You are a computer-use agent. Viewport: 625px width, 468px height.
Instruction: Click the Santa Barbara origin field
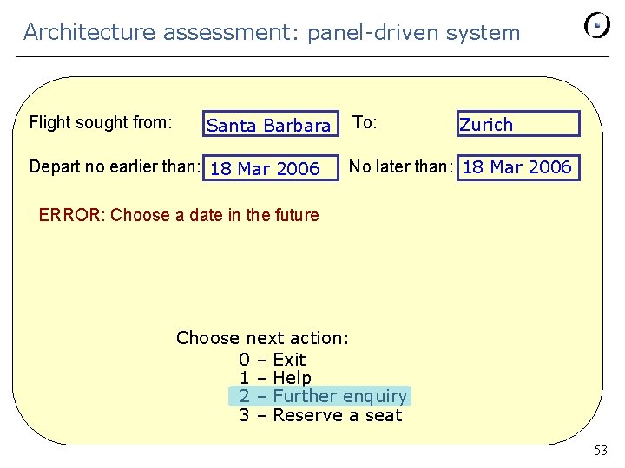(269, 126)
